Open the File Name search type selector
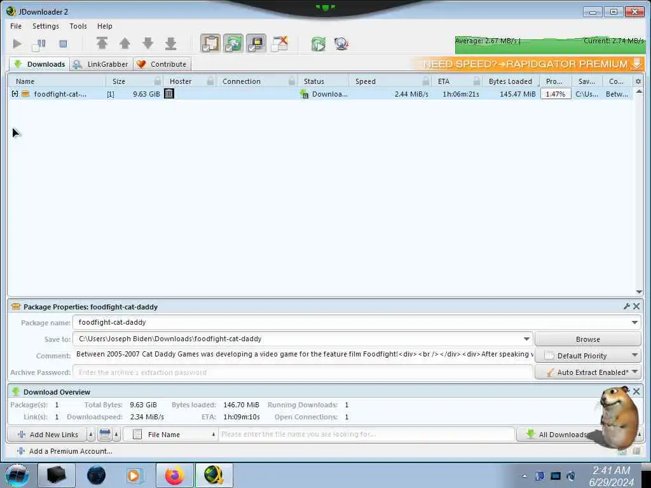Viewport: 651px width, 488px height. (170, 435)
